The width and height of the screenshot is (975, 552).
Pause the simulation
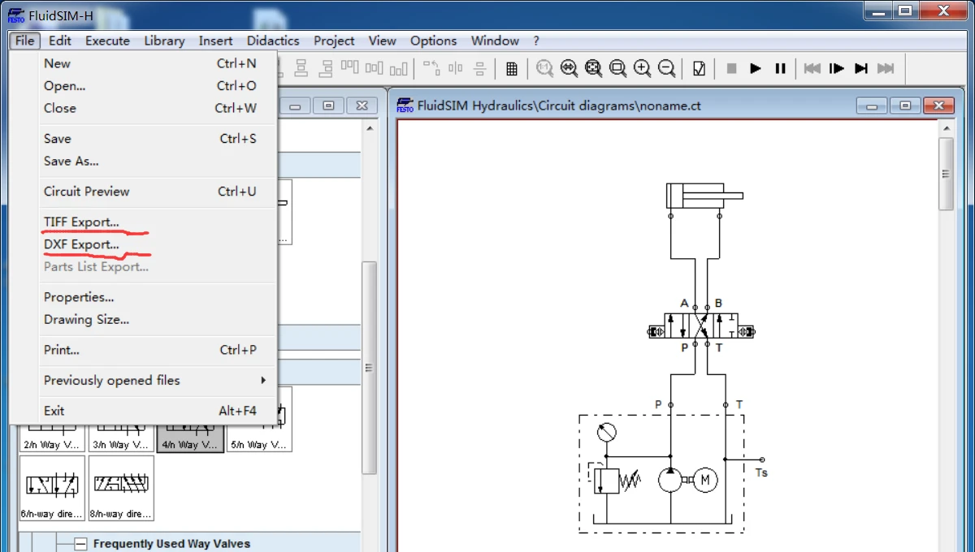(780, 69)
